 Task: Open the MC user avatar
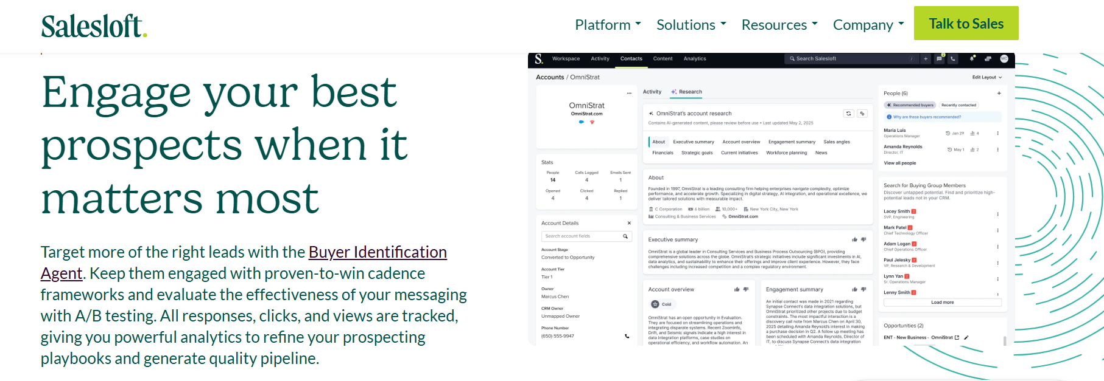1004,59
